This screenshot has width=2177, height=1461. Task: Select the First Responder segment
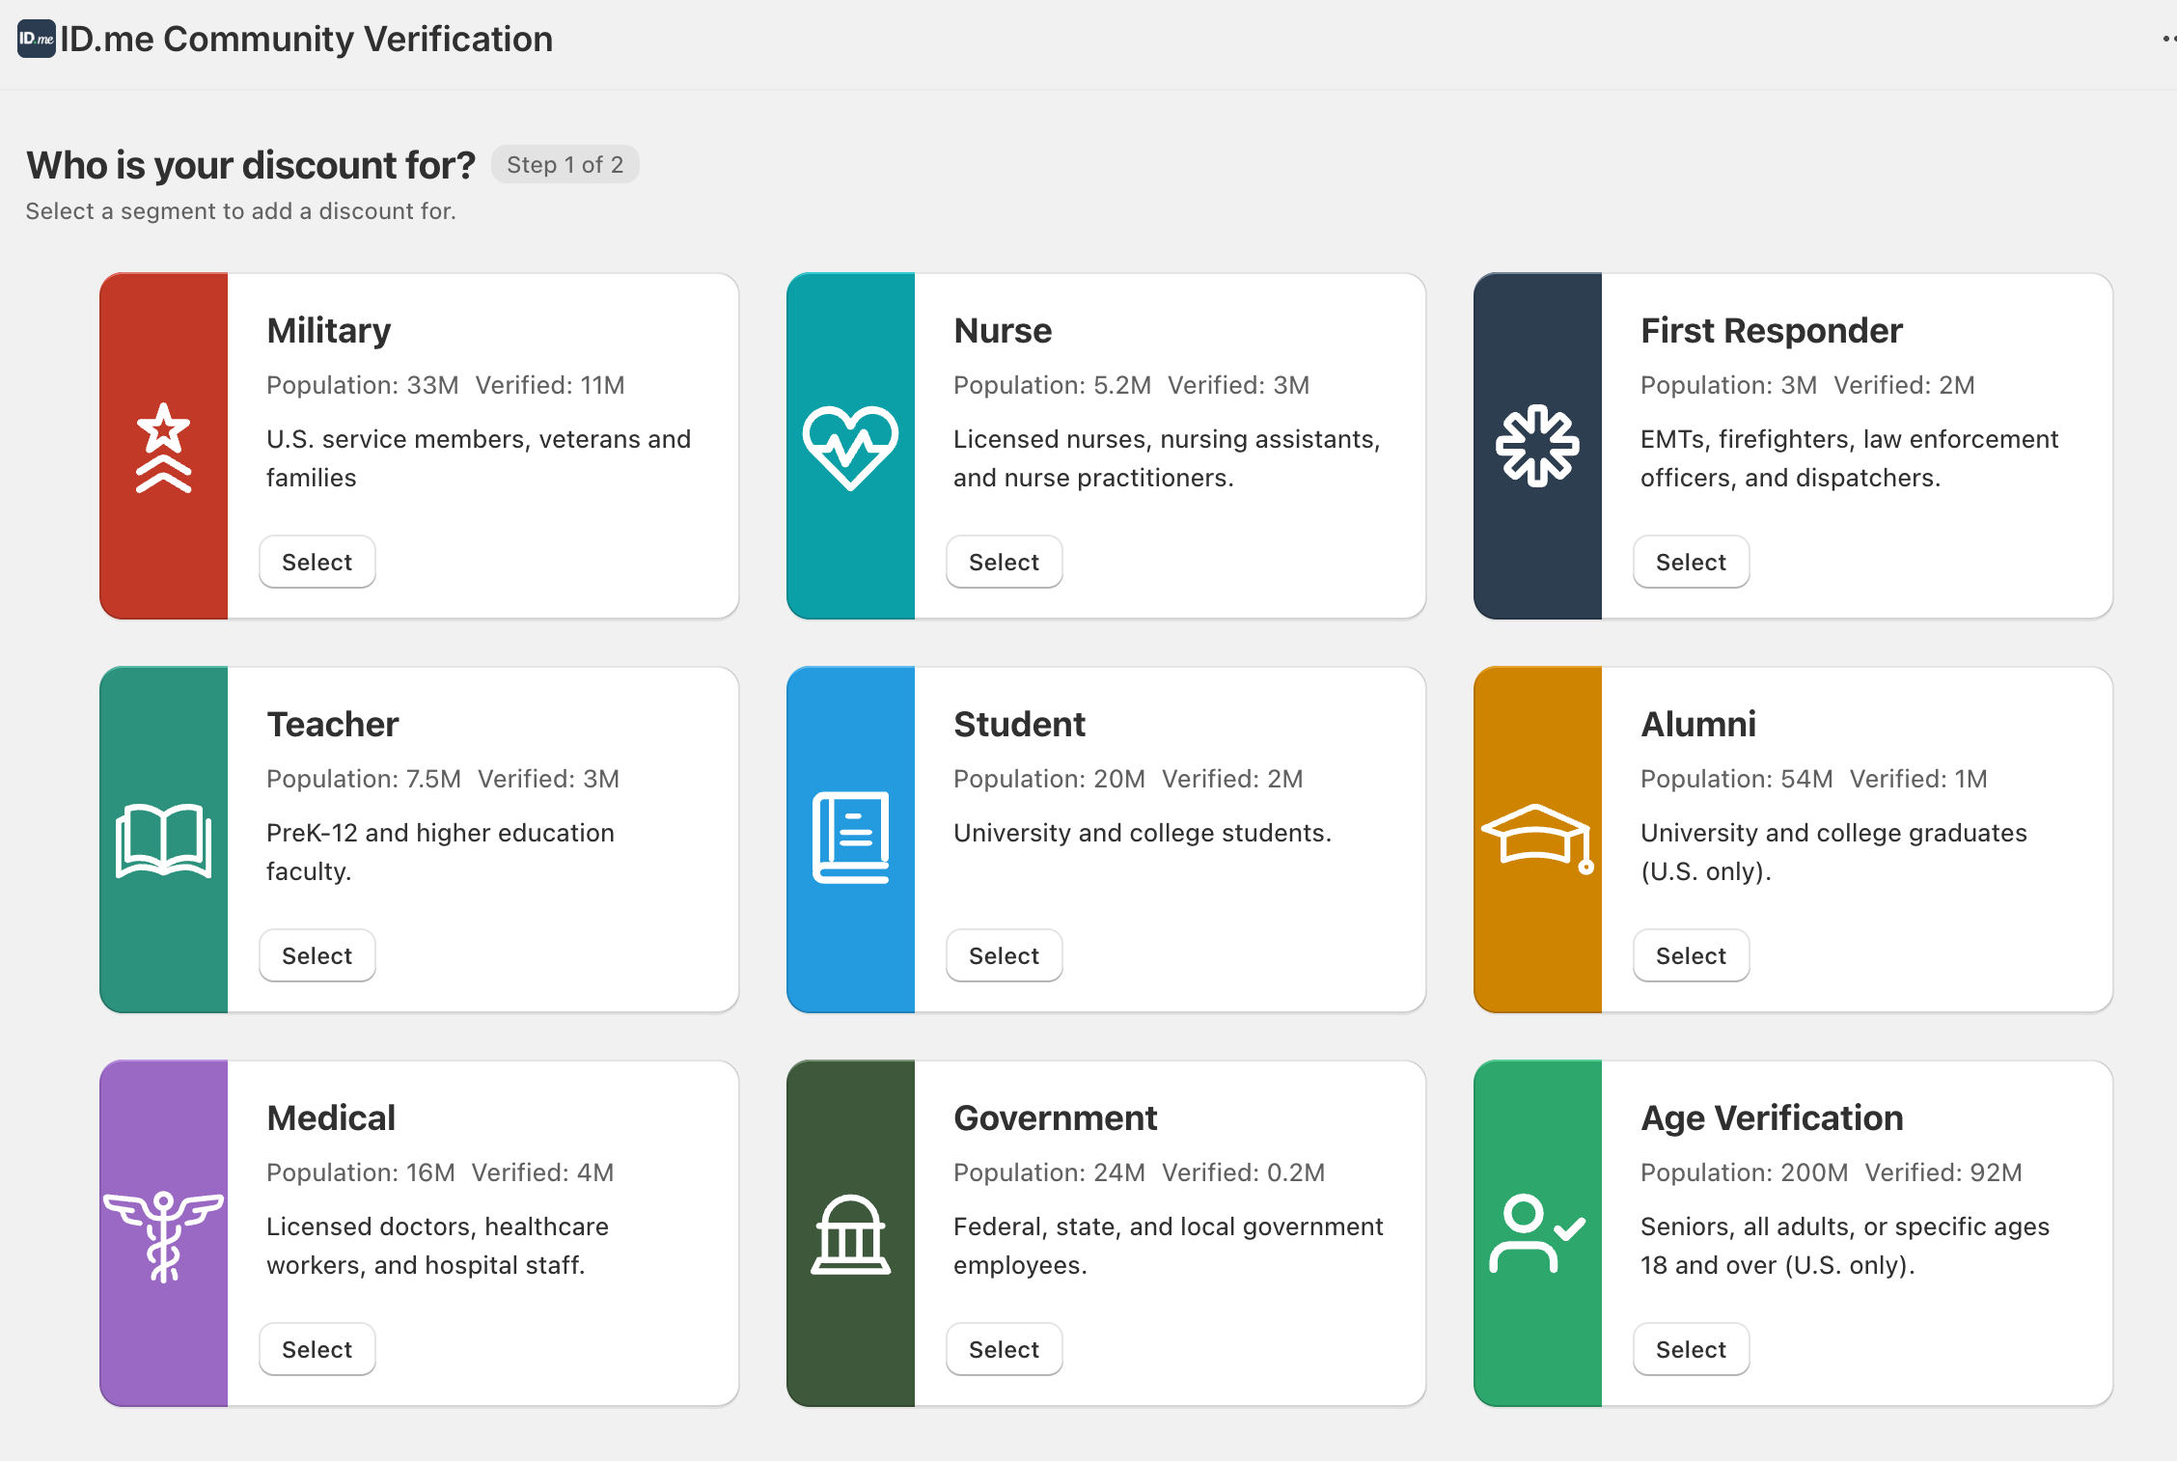coord(1691,561)
